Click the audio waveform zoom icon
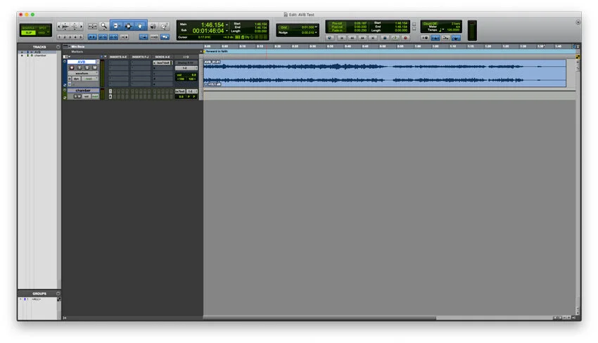This screenshot has width=598, height=343. [65, 26]
